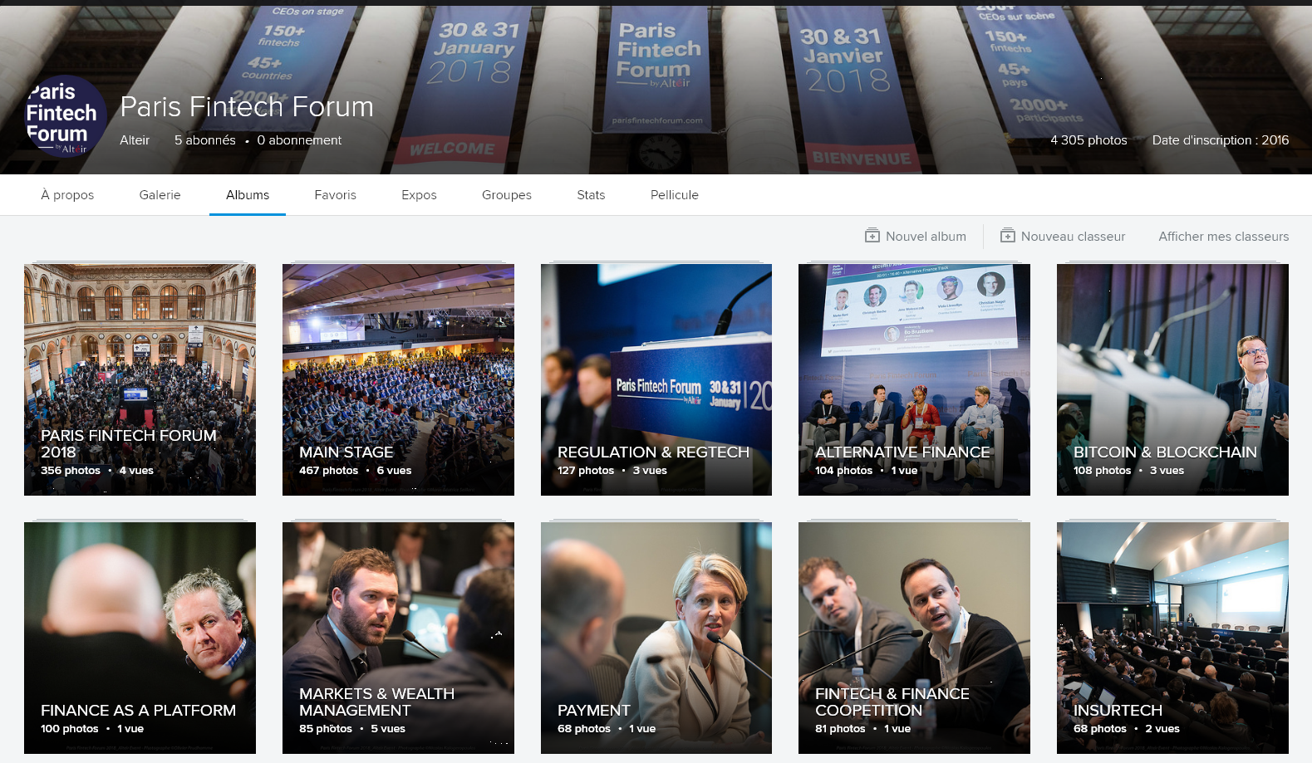Click the 81 photos count text
The image size is (1312, 763).
point(840,729)
